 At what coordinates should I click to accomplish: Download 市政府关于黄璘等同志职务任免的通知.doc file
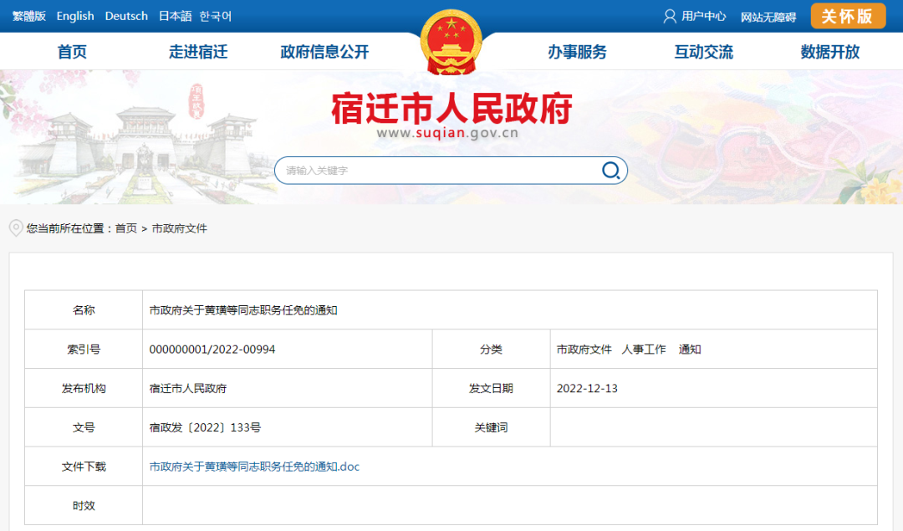[257, 466]
